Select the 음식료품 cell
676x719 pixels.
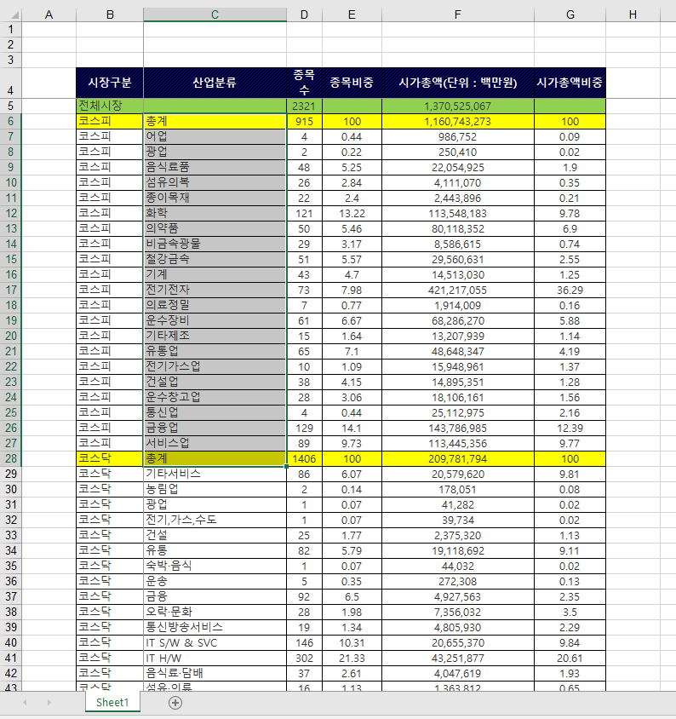point(215,167)
